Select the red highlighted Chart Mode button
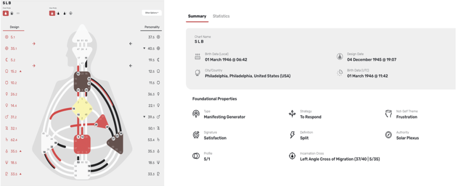The width and height of the screenshot is (466, 186). [6, 13]
